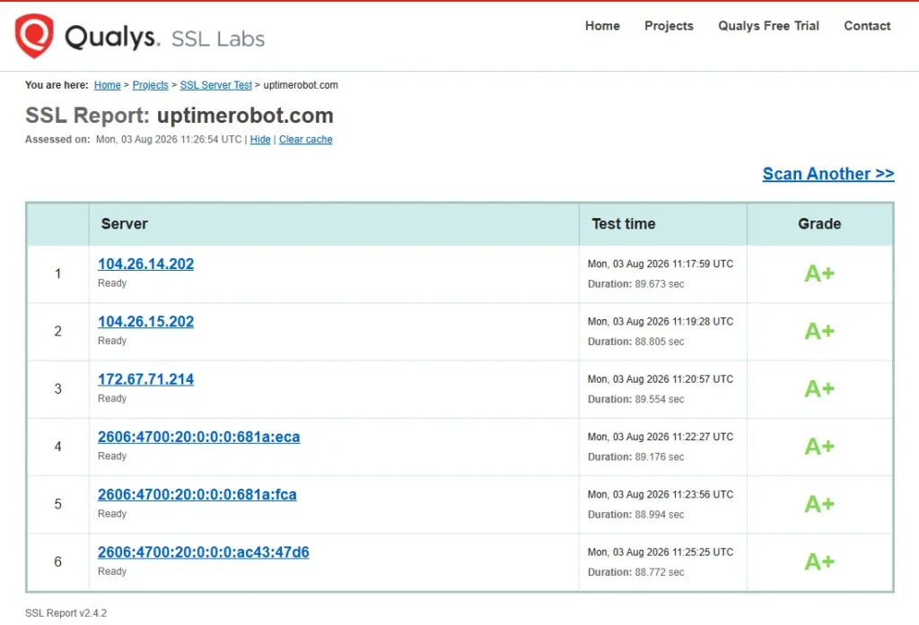
Task: Click row number 1 cell
Action: 58,273
